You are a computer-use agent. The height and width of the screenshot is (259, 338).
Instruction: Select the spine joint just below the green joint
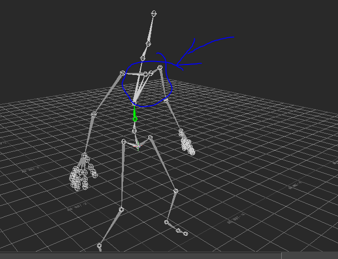pos(134,131)
